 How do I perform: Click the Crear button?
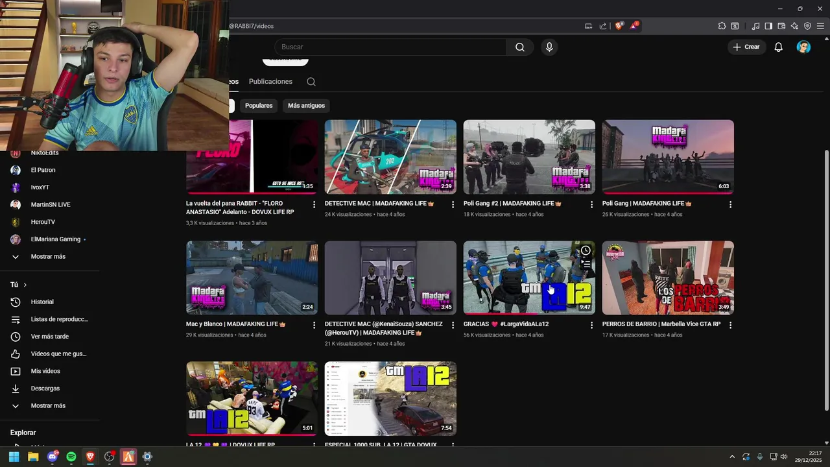tap(746, 47)
